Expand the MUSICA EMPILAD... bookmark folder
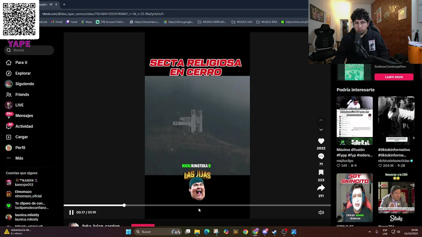 coord(212,22)
